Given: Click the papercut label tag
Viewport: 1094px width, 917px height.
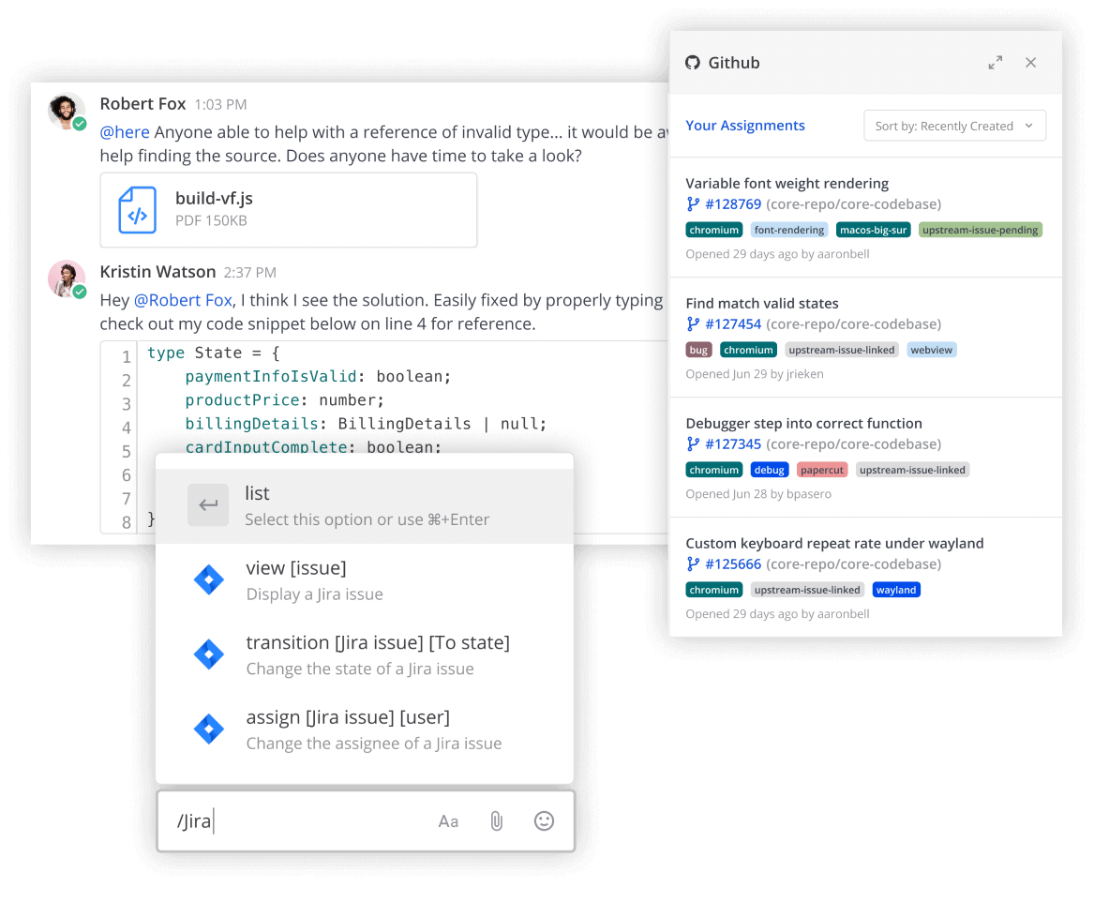Looking at the screenshot, I should click(x=822, y=471).
